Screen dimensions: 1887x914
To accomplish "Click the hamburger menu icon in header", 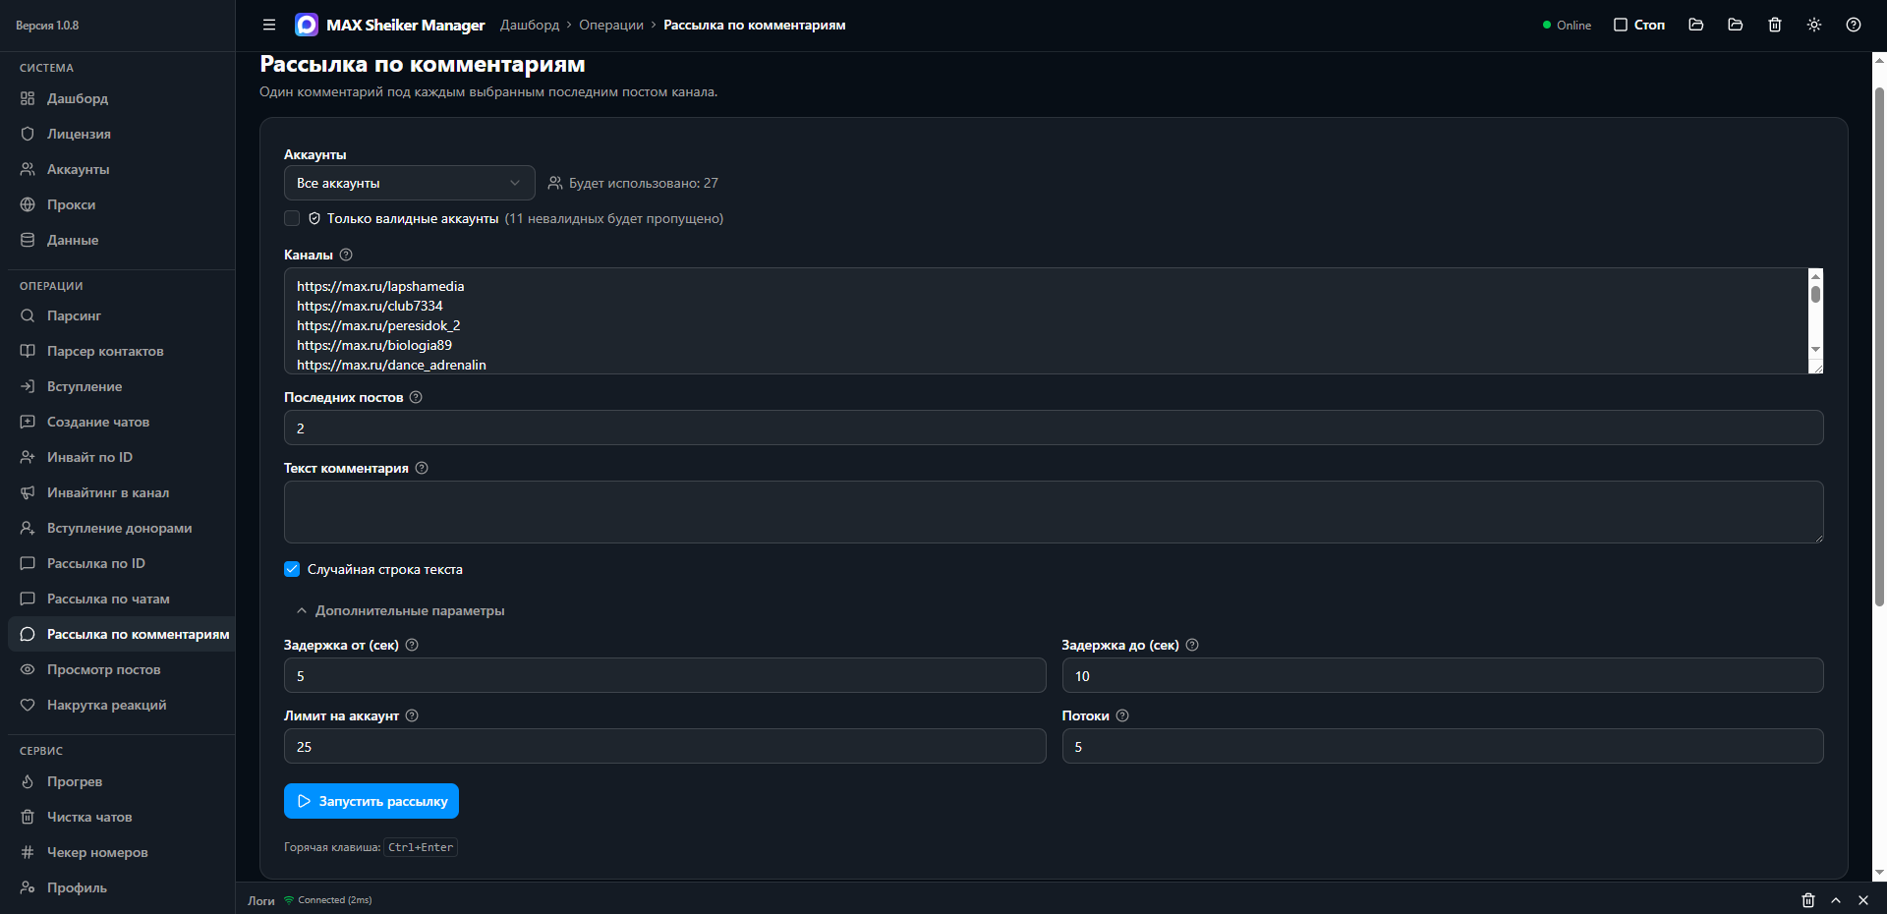I will point(269,25).
